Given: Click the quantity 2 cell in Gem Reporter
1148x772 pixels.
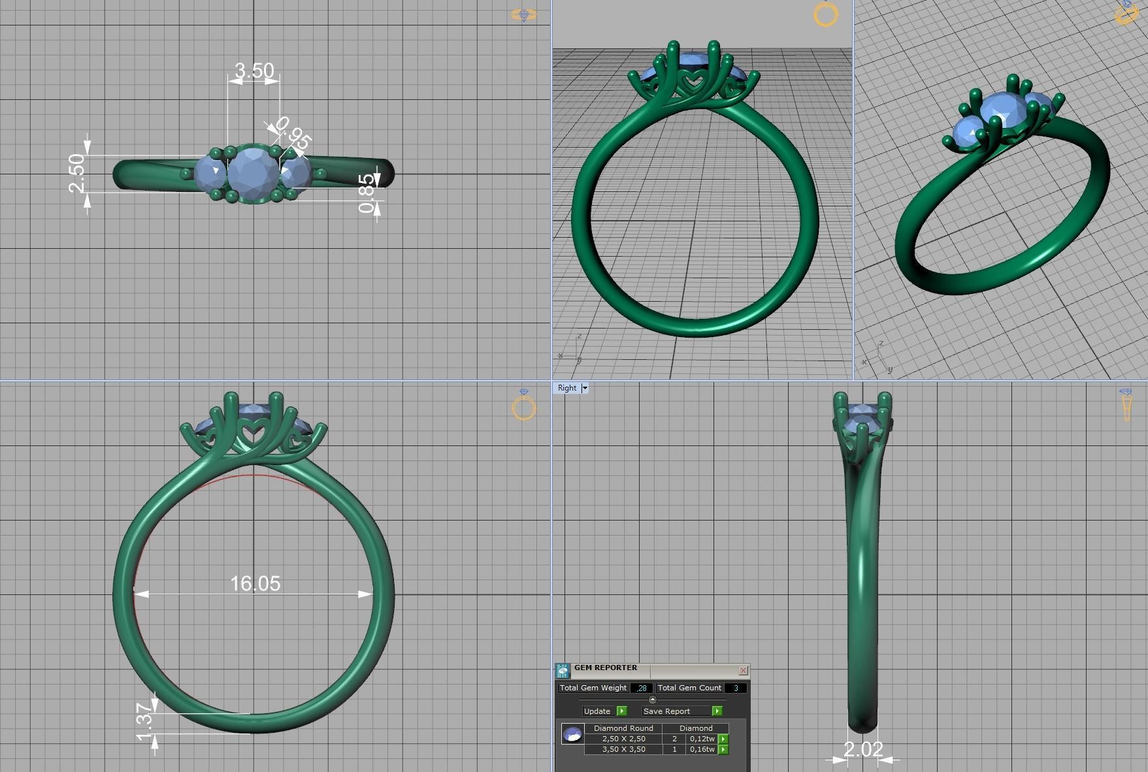Looking at the screenshot, I should 674,739.
